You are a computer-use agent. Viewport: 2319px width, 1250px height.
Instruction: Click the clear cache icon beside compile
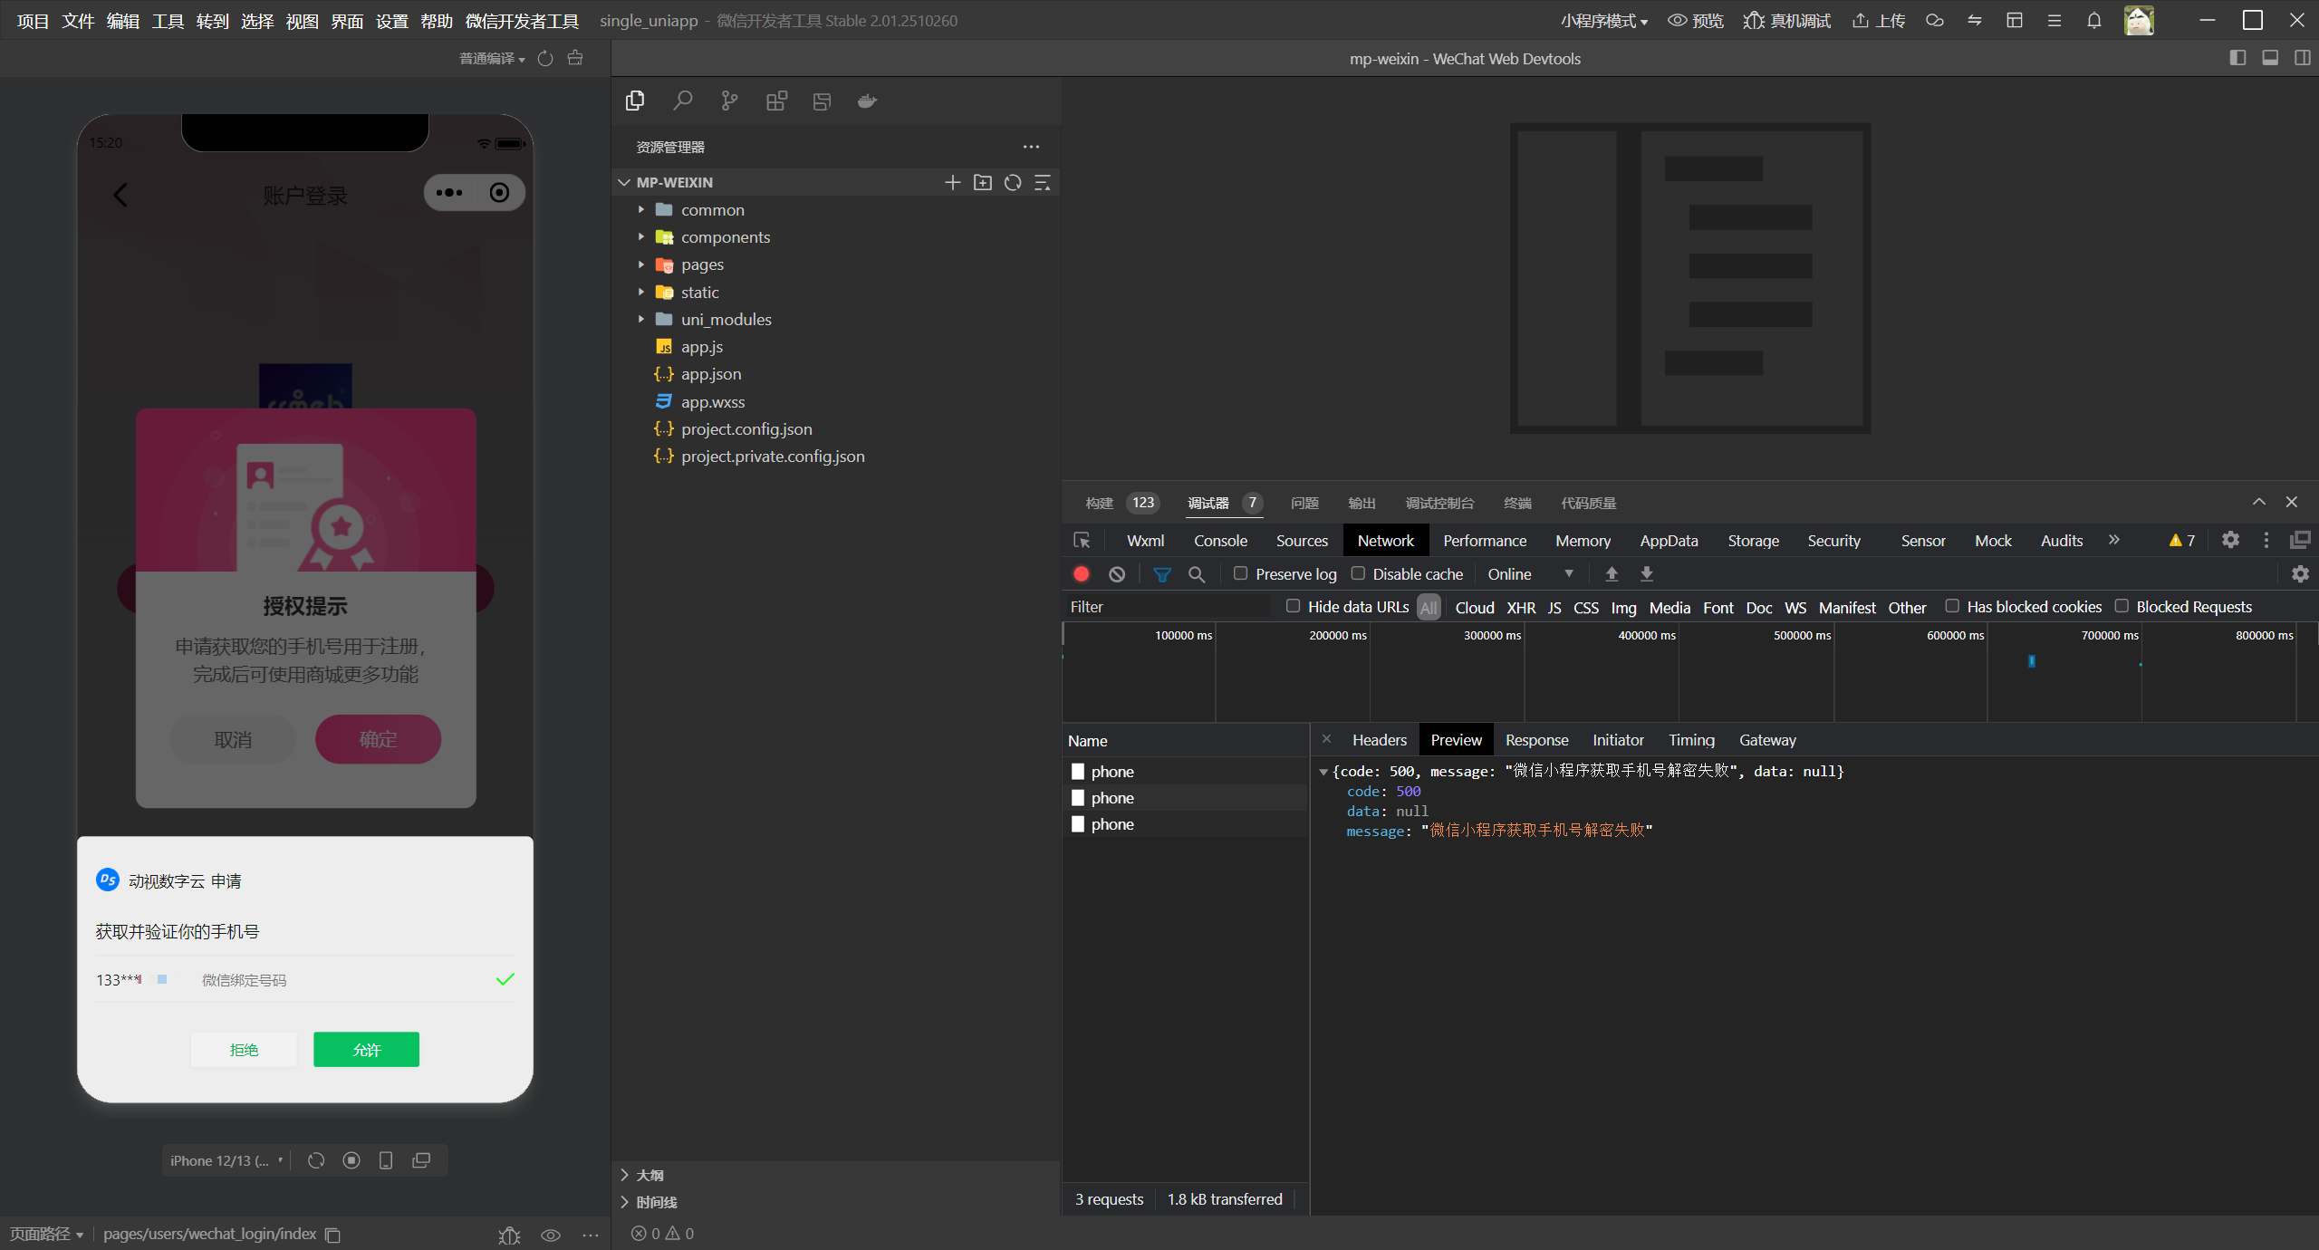coord(575,59)
